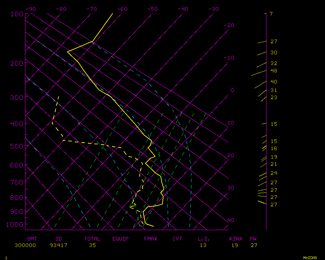Viewport: 325px width, 260px height.
Task: Select the 500 pressure level label
Action: tap(16, 147)
